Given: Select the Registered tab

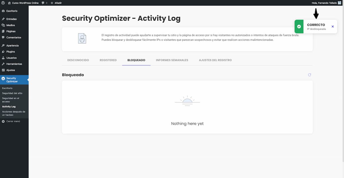Looking at the screenshot, I should 108,60.
